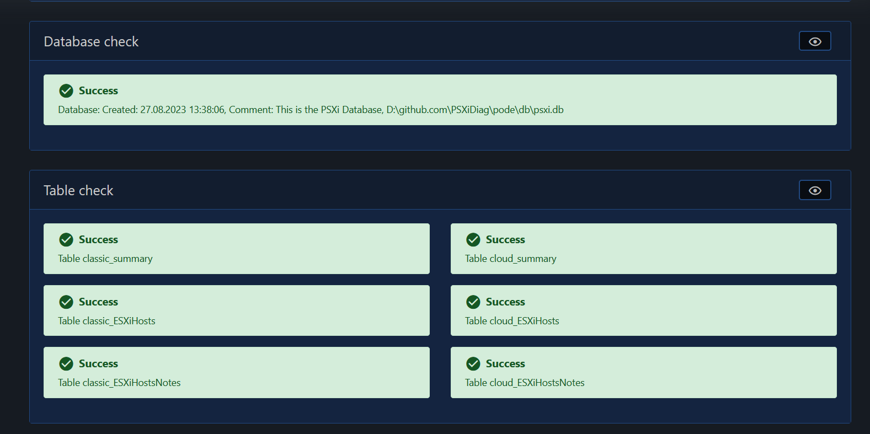Click checkmark icon for Table cloud_ESXiHostsNotes
Screen dimensions: 870x434
473,363
